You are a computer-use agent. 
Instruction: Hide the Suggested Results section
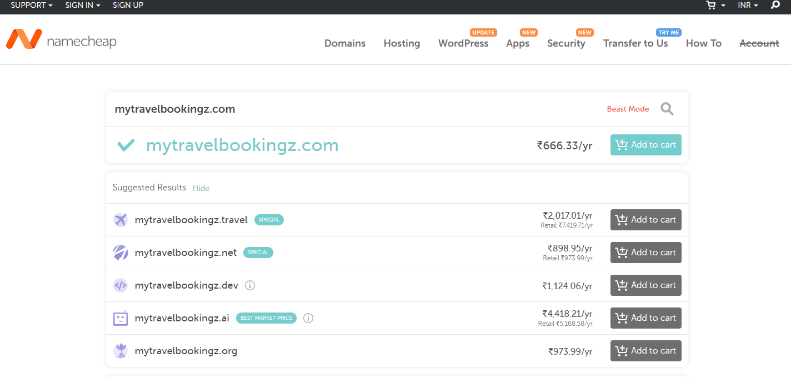tap(201, 188)
